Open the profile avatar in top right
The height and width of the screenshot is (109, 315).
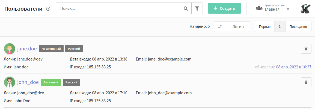click(x=305, y=9)
